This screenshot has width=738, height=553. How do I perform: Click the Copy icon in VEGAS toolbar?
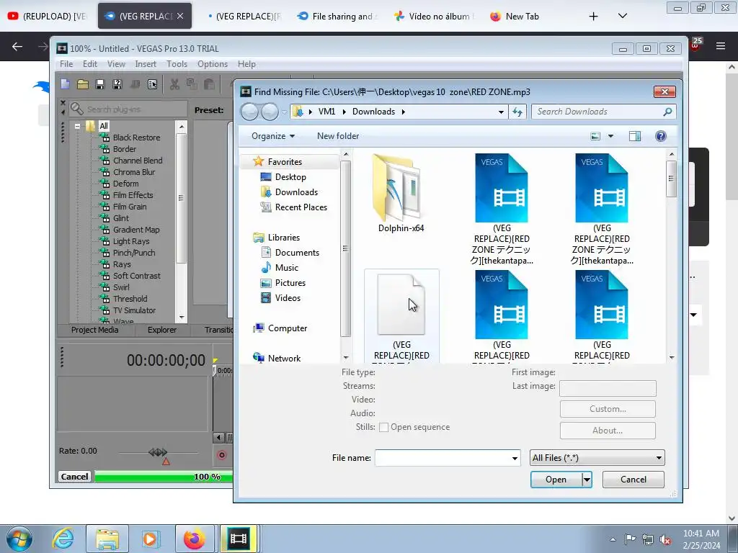pyautogui.click(x=192, y=84)
